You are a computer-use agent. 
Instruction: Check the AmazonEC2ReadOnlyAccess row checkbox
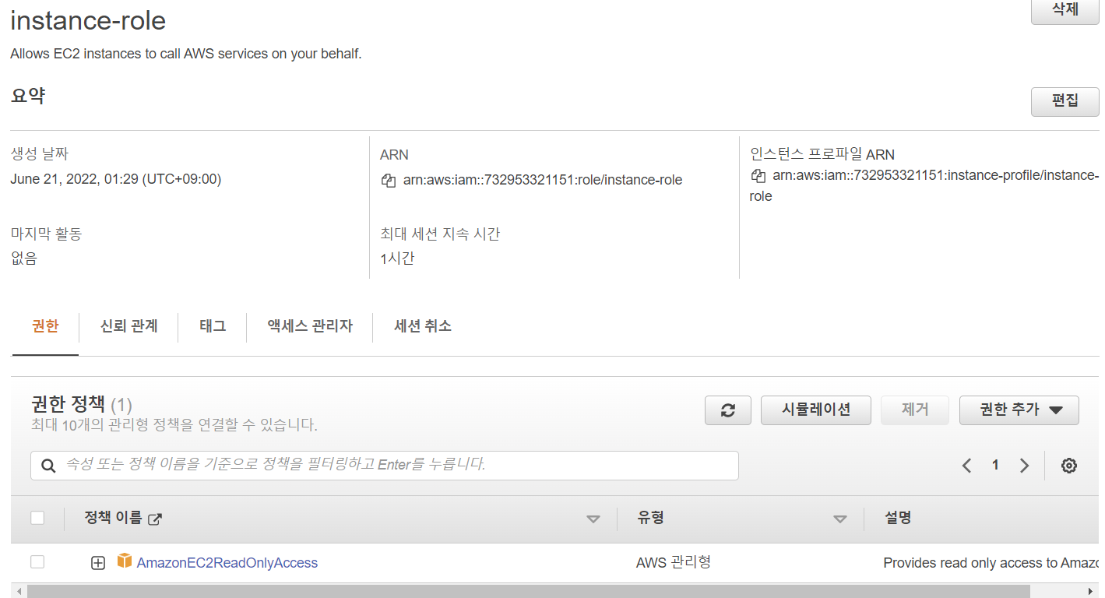coord(37,561)
